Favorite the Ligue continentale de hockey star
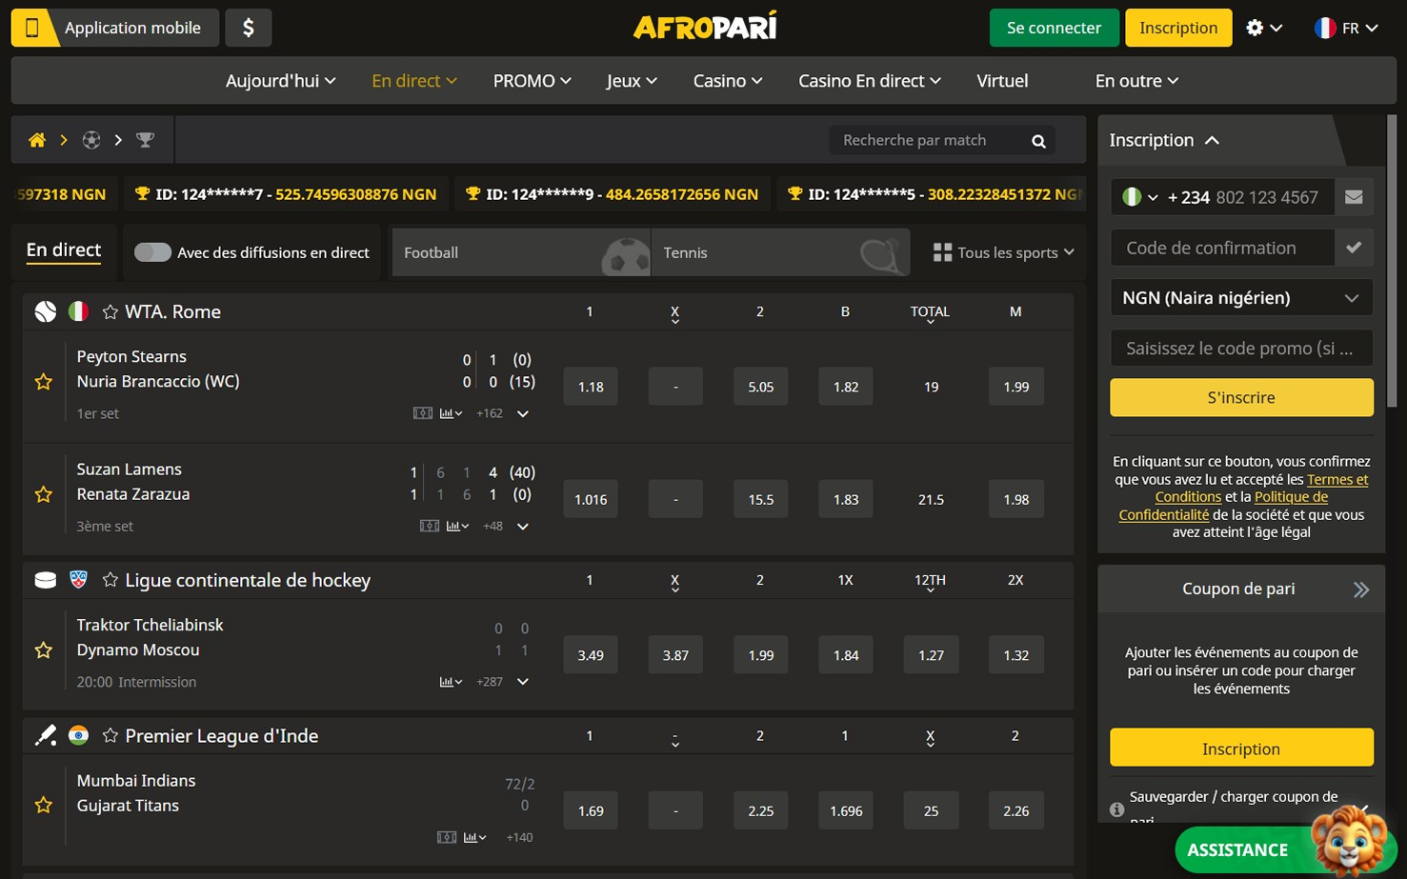The image size is (1407, 879). click(111, 580)
